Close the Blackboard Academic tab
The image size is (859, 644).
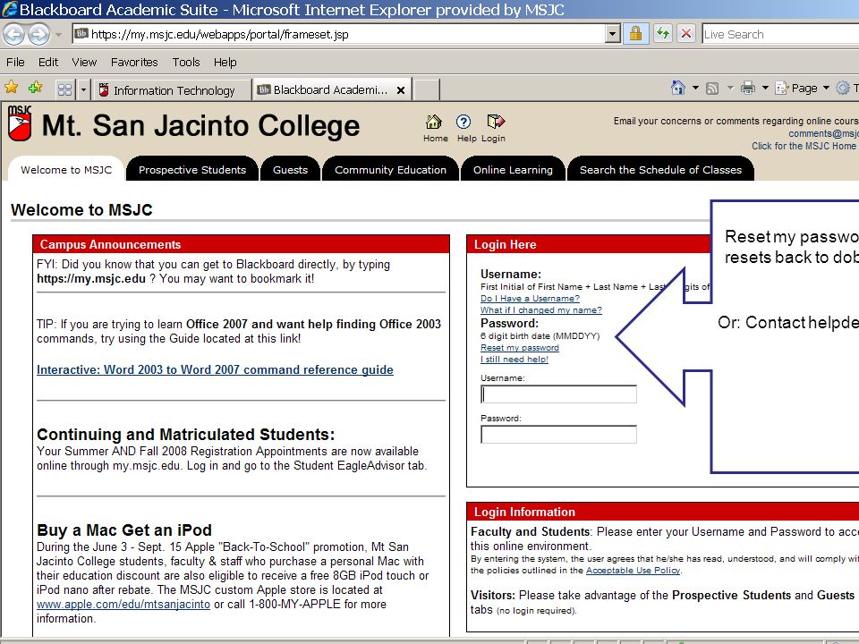[401, 90]
